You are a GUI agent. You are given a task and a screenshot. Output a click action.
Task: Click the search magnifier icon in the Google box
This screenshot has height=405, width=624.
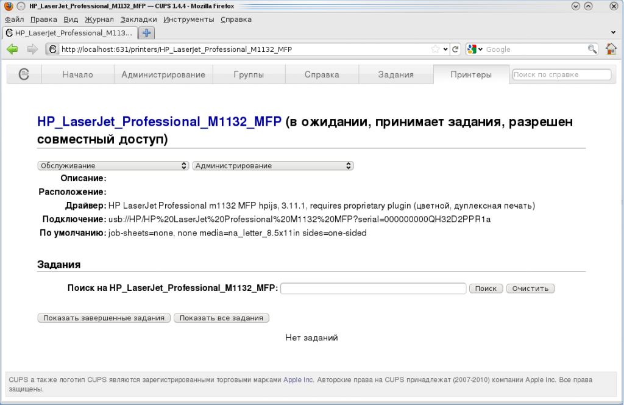point(592,49)
